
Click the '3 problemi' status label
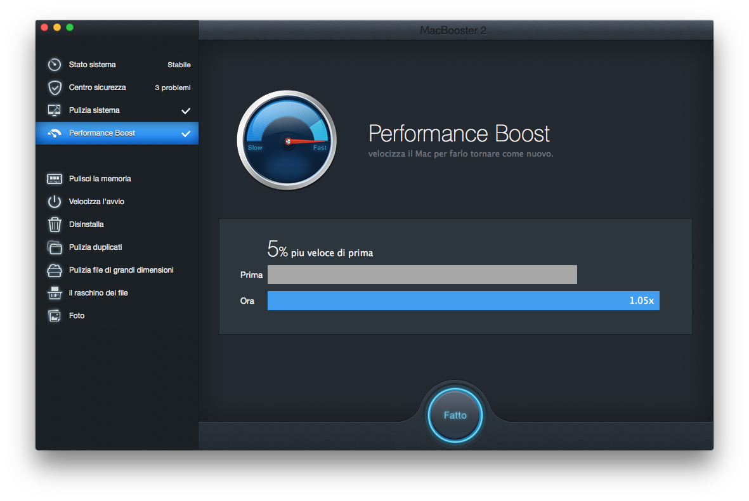coord(173,88)
